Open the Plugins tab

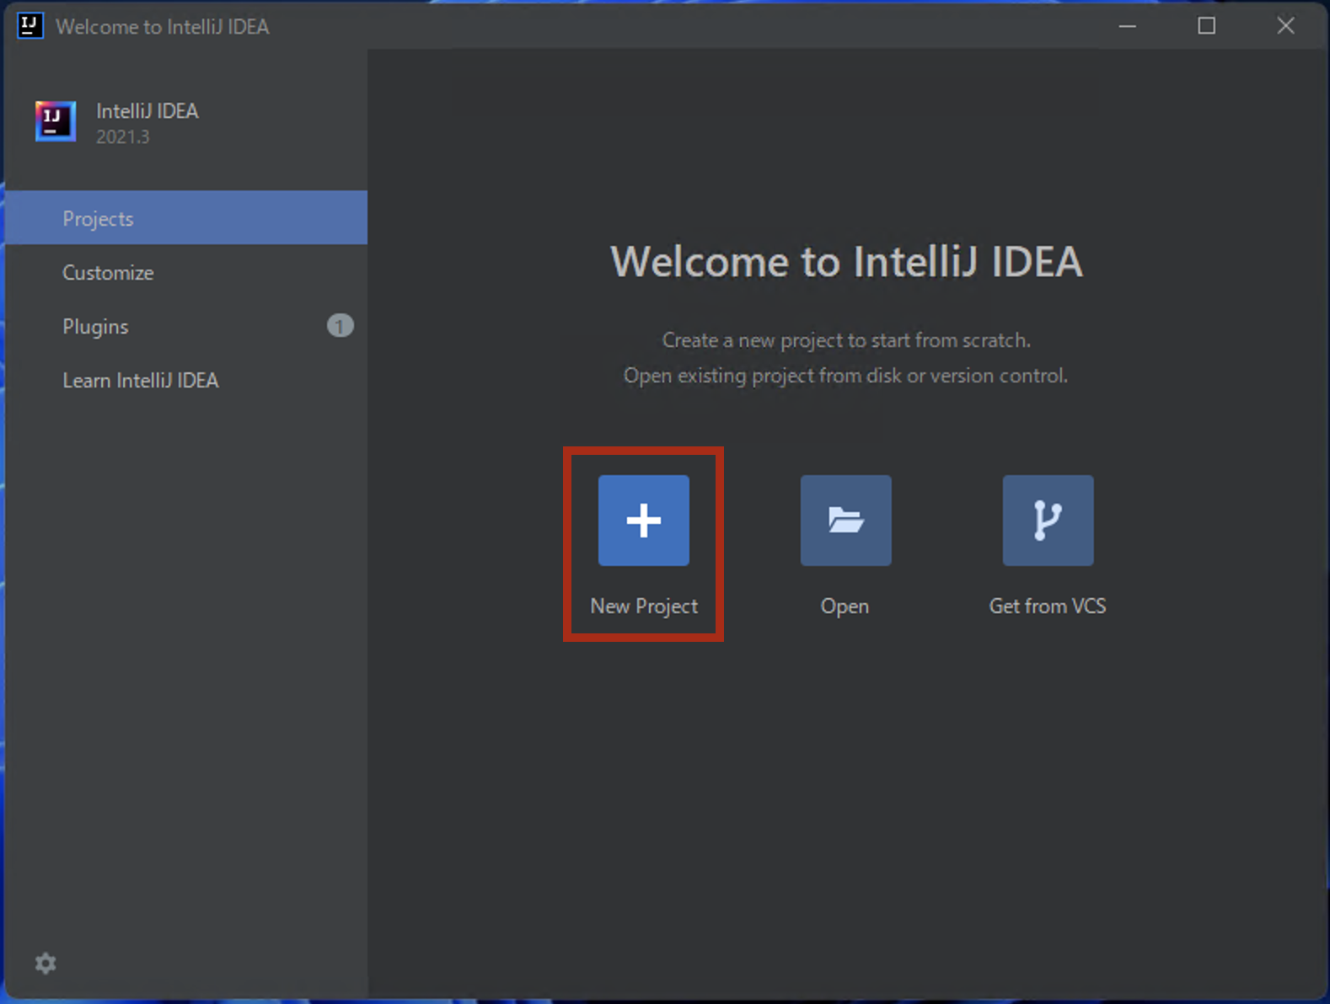click(186, 326)
